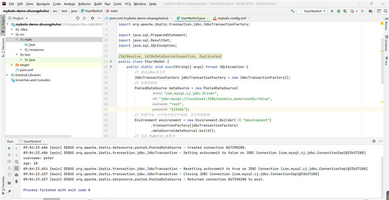The height and width of the screenshot is (200, 389).
Task: Expand External Libraries node
Action: click(8, 75)
